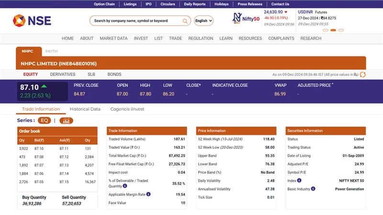Expand the RESOURCES menu

click(x=250, y=38)
